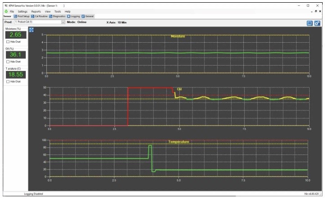Screen dimensions: 333x199
Task: Check Hide Chart under Moisture
Action: [x=8, y=42]
